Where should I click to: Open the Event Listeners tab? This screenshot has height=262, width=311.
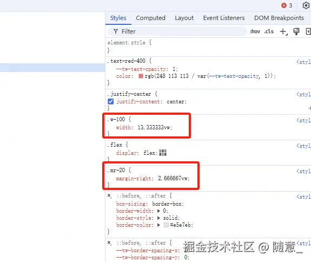click(224, 18)
